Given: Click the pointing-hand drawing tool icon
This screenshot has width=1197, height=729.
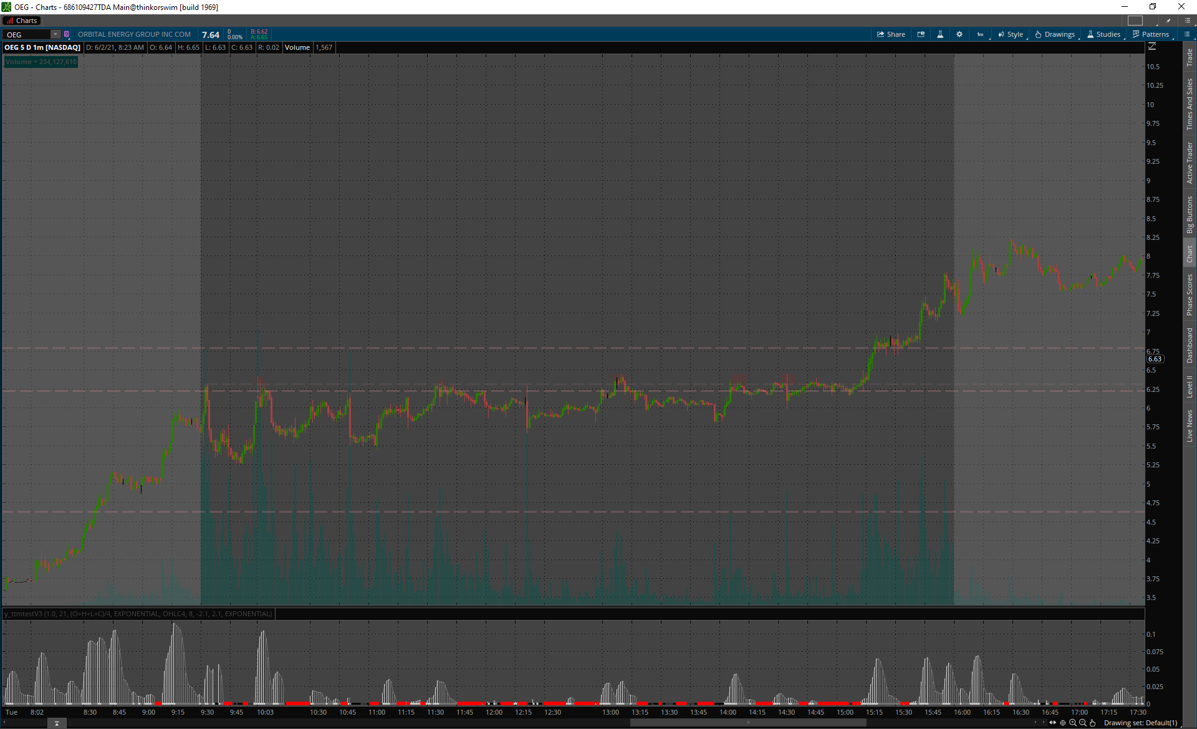Looking at the screenshot, I should 1093,723.
